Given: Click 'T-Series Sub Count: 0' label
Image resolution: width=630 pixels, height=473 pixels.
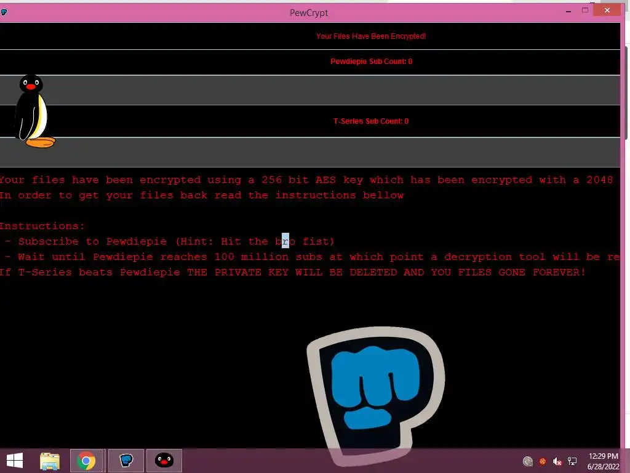Looking at the screenshot, I should 371,121.
